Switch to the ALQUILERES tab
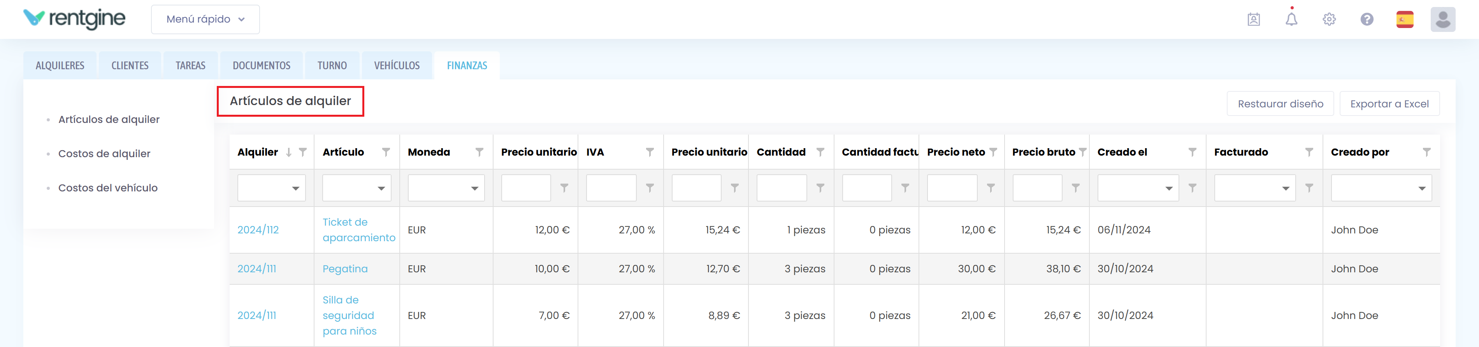 60,65
